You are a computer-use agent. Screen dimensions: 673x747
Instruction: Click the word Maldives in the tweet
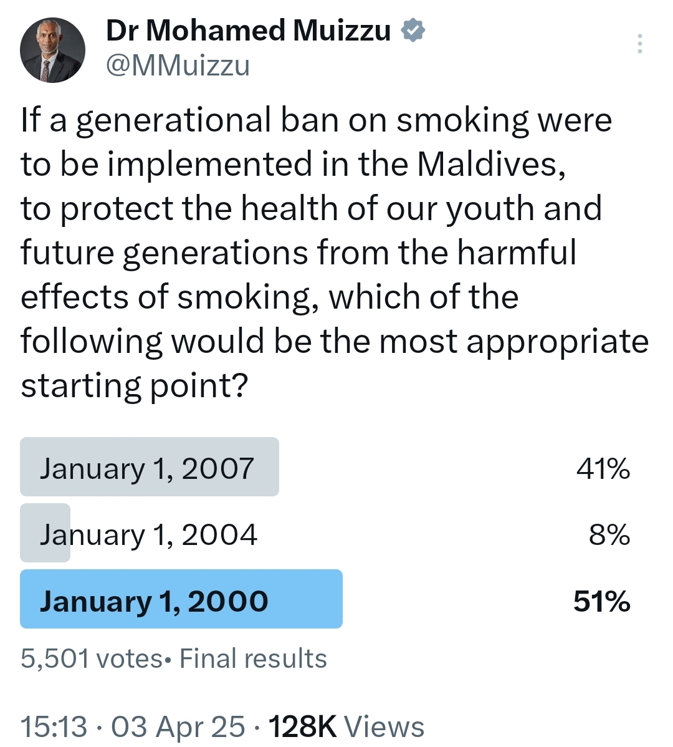(492, 164)
